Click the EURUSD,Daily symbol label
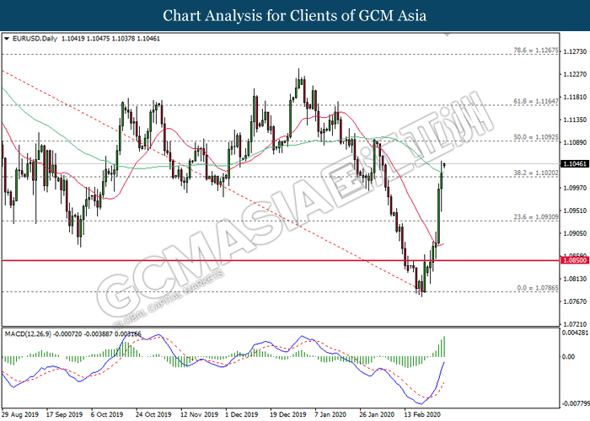Image resolution: width=590 pixels, height=421 pixels. (35, 39)
